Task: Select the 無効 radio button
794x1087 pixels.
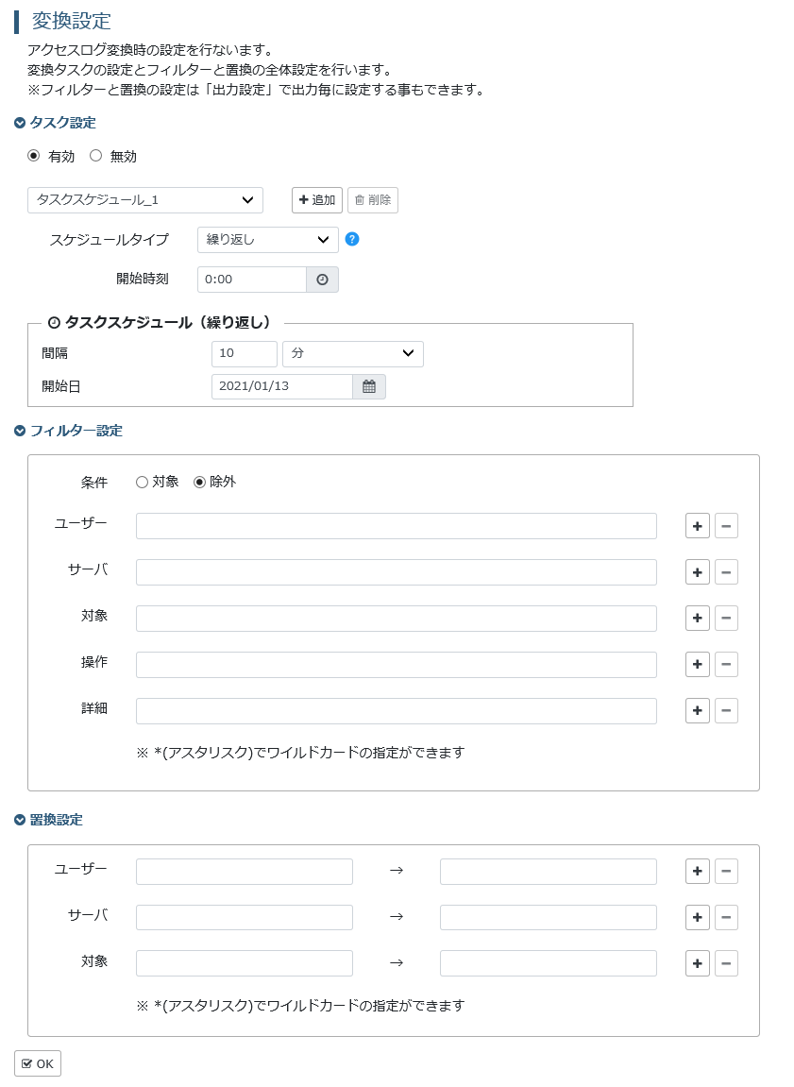Action: coord(95,155)
